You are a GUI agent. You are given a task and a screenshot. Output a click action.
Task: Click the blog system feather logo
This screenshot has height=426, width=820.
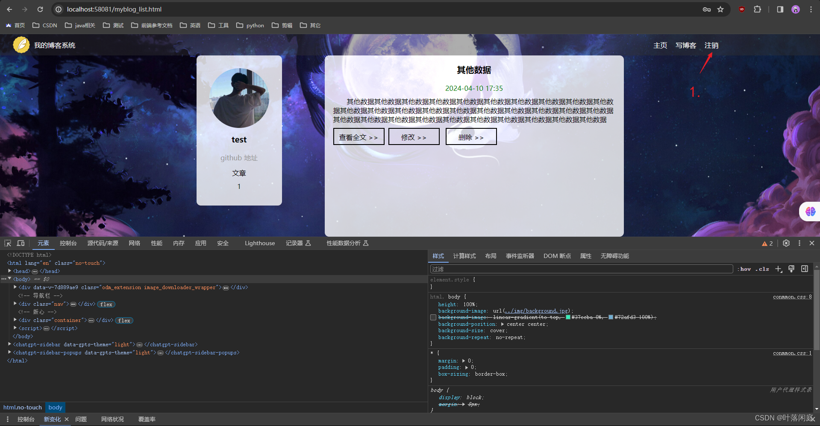click(21, 45)
